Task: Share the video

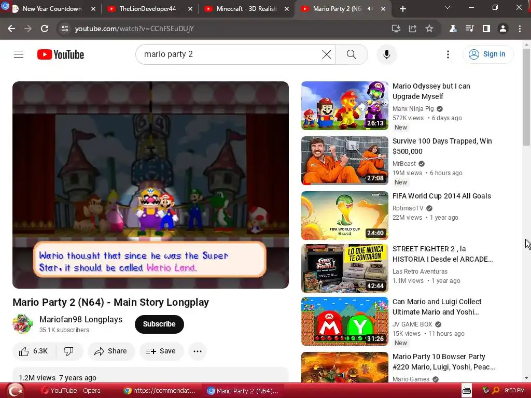Action: point(111,351)
